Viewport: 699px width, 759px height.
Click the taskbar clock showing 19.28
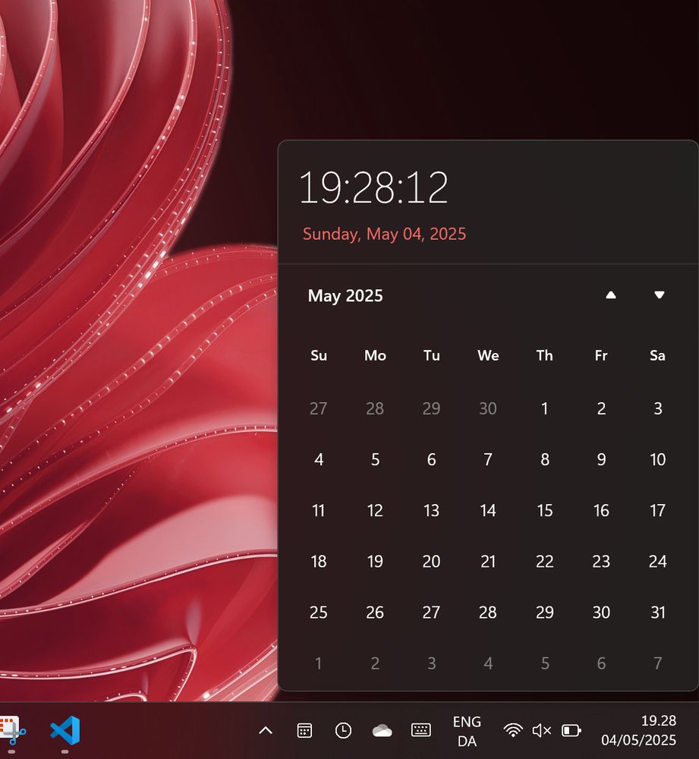coord(638,730)
